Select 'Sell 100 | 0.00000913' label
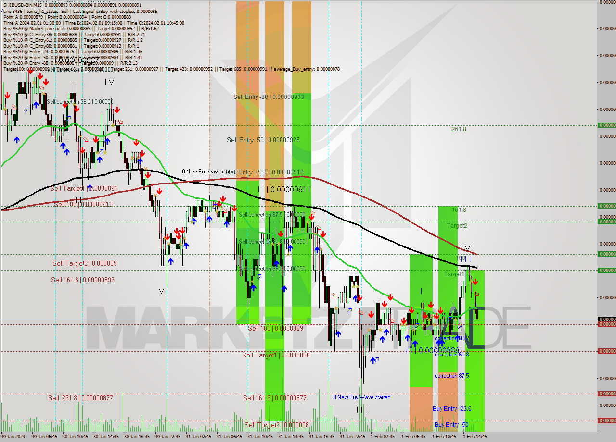This screenshot has width=616, height=442. [x=83, y=204]
